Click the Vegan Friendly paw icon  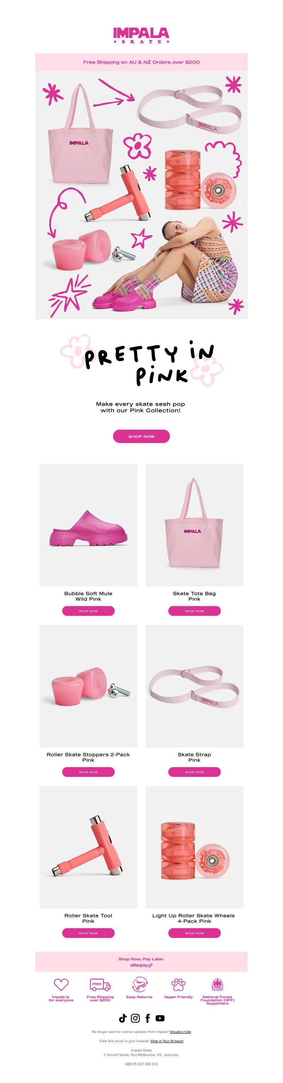click(x=178, y=985)
